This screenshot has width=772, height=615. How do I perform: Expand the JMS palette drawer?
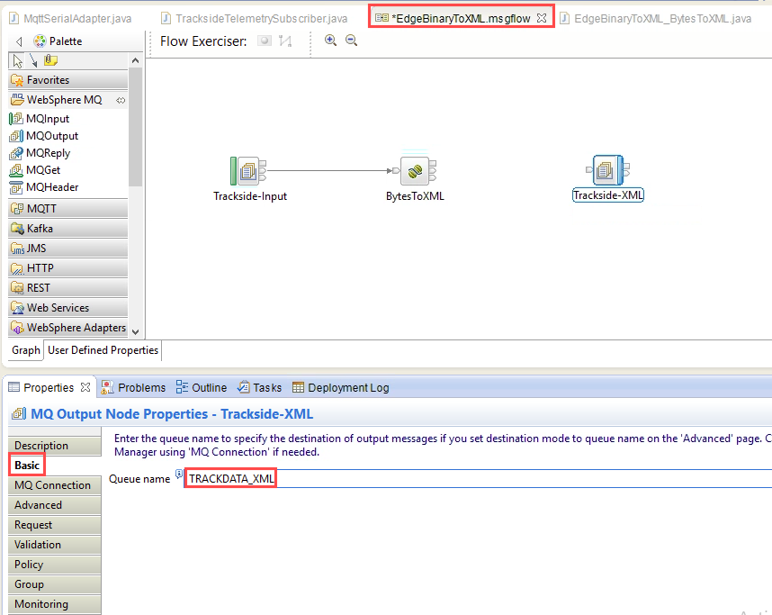[68, 249]
